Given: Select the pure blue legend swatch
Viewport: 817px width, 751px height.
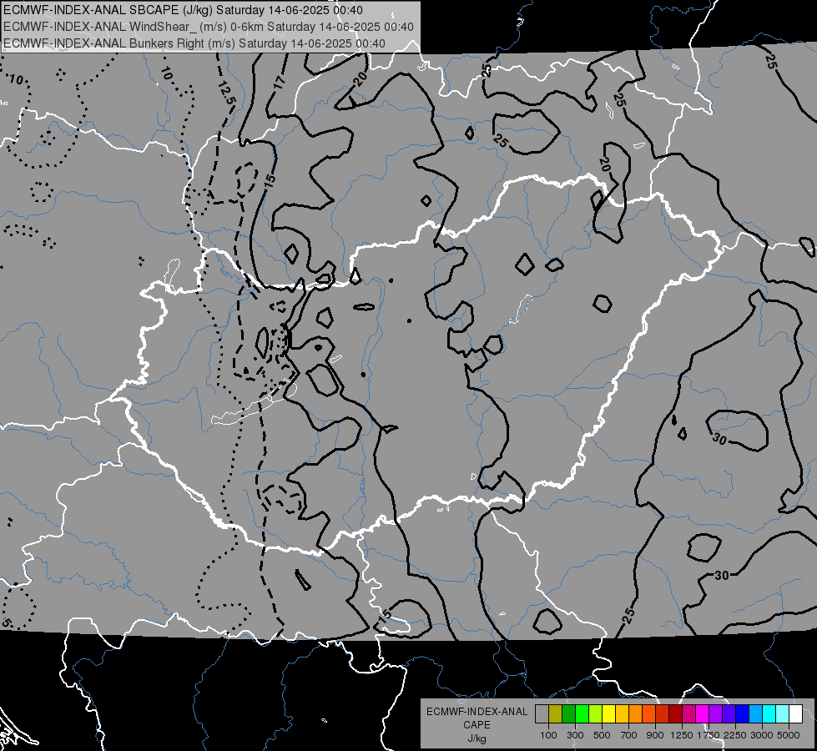Looking at the screenshot, I should point(743,713).
